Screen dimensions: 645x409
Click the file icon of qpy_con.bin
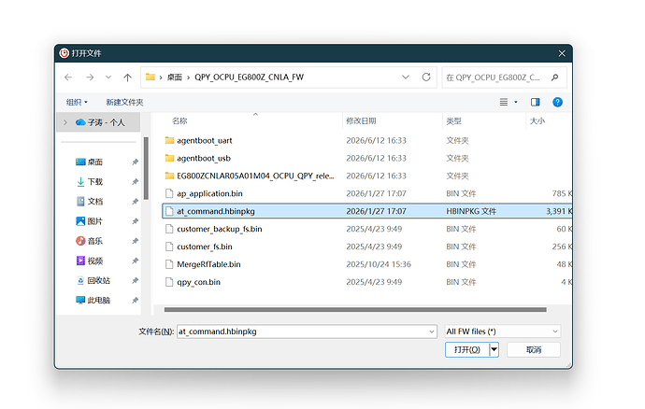coord(169,282)
